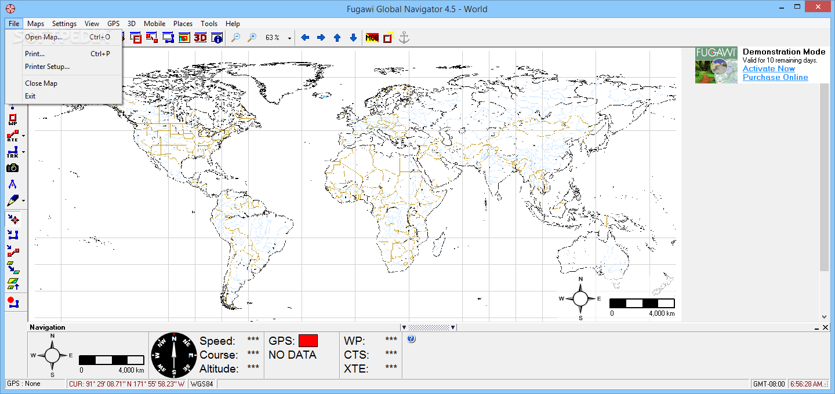Screen dimensions: 835x394
Task: Pan the map up with blue arrow
Action: [x=337, y=38]
